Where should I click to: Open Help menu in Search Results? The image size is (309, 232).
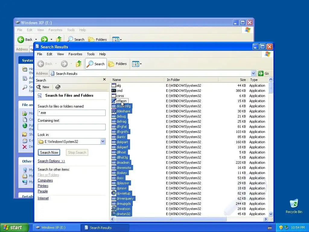103,54
